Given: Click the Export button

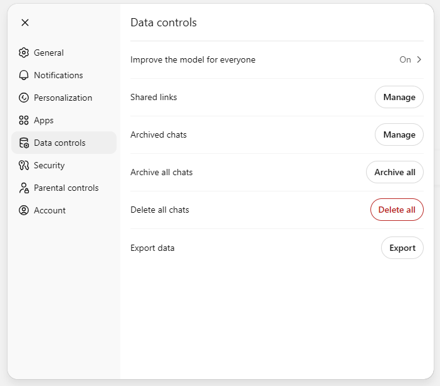Looking at the screenshot, I should coord(402,248).
